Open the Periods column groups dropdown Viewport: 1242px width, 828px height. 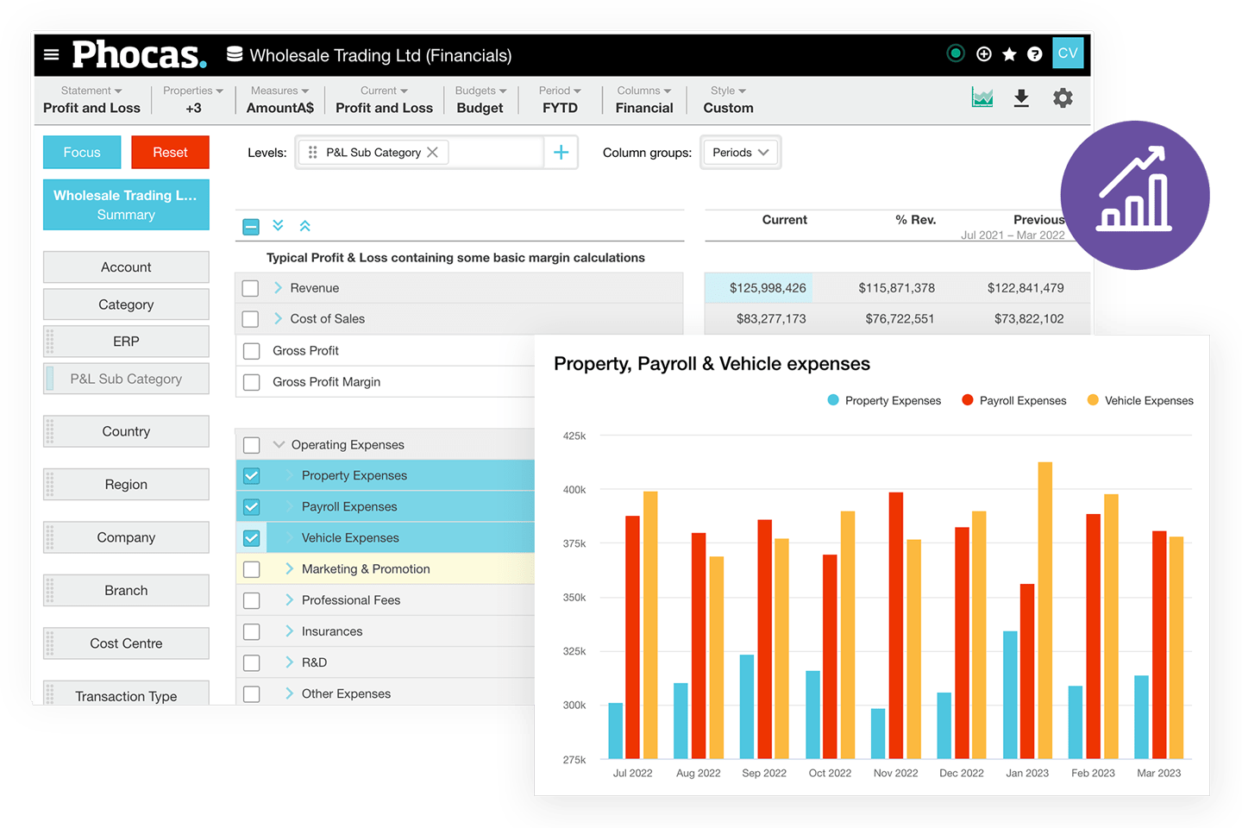point(740,152)
